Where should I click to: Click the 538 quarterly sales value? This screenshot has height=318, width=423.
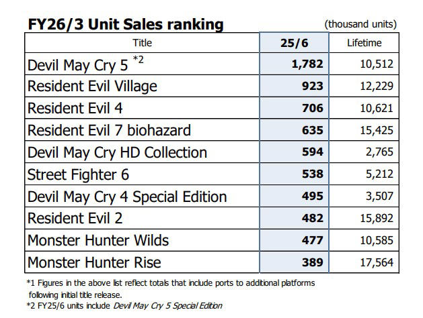pyautogui.click(x=313, y=174)
